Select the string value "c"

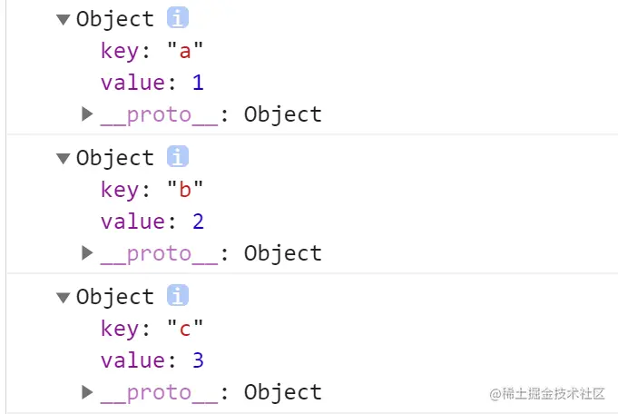(x=185, y=329)
